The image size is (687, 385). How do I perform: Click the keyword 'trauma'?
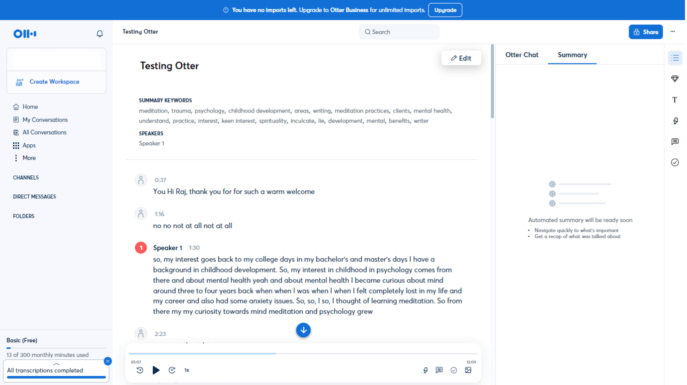(181, 111)
